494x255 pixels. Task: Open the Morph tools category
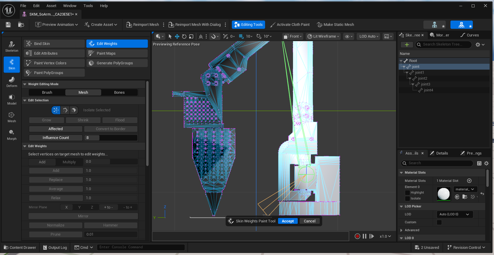pyautogui.click(x=12, y=135)
